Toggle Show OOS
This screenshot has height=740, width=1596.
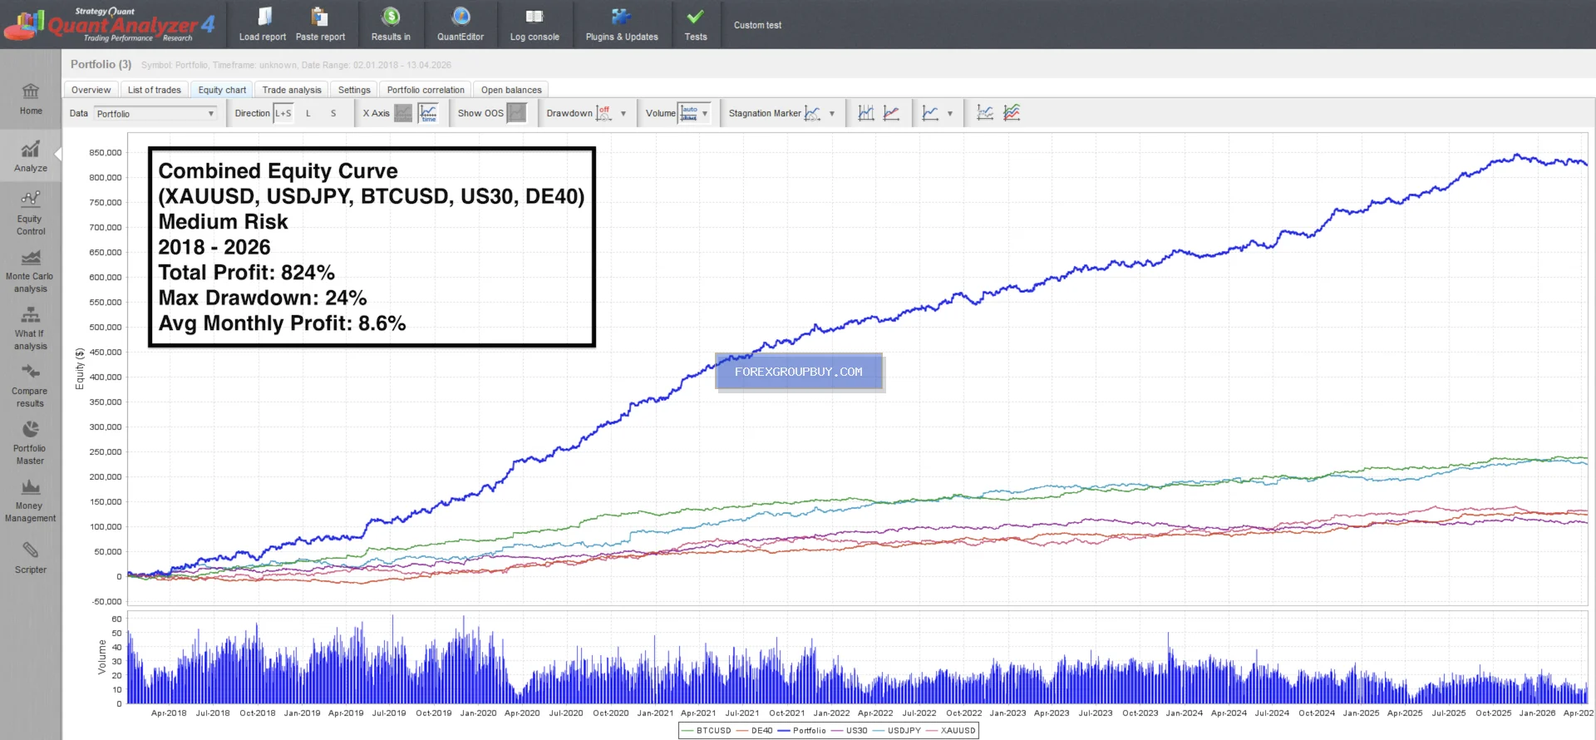tap(516, 113)
